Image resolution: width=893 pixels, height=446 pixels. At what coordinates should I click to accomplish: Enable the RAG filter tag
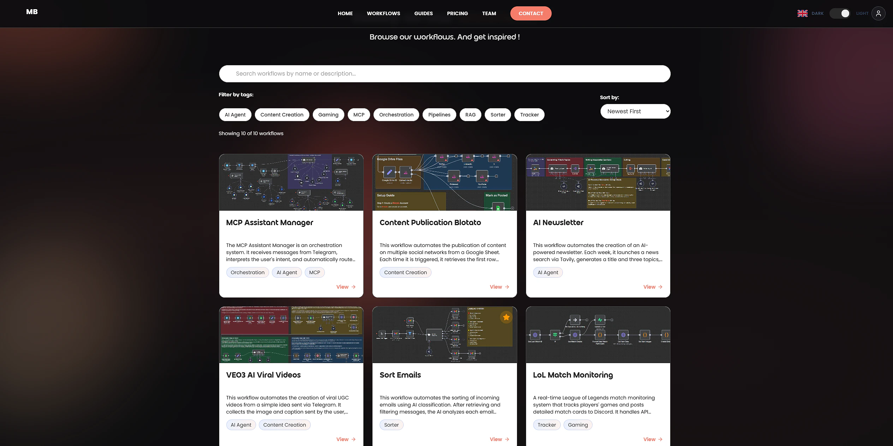pos(470,115)
